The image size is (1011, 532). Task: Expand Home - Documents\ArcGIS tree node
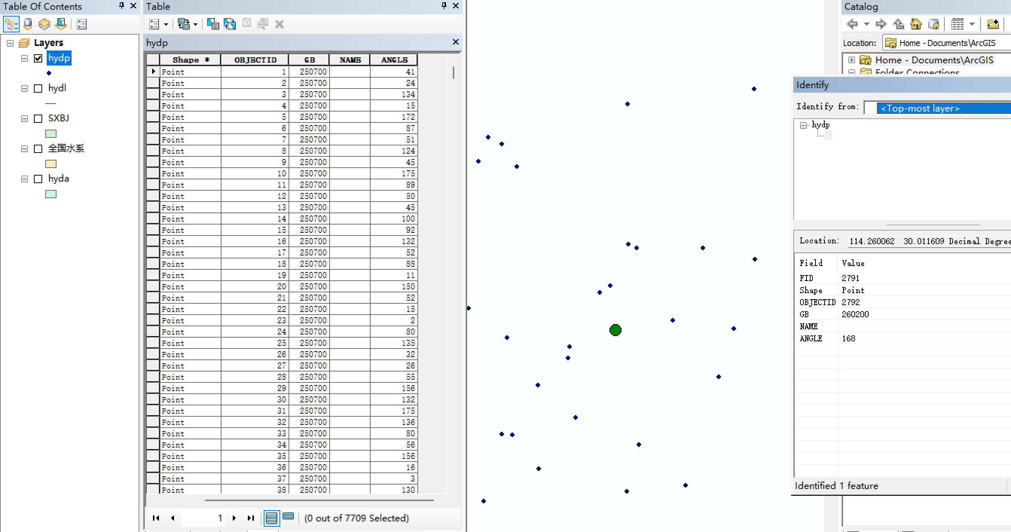tap(851, 60)
